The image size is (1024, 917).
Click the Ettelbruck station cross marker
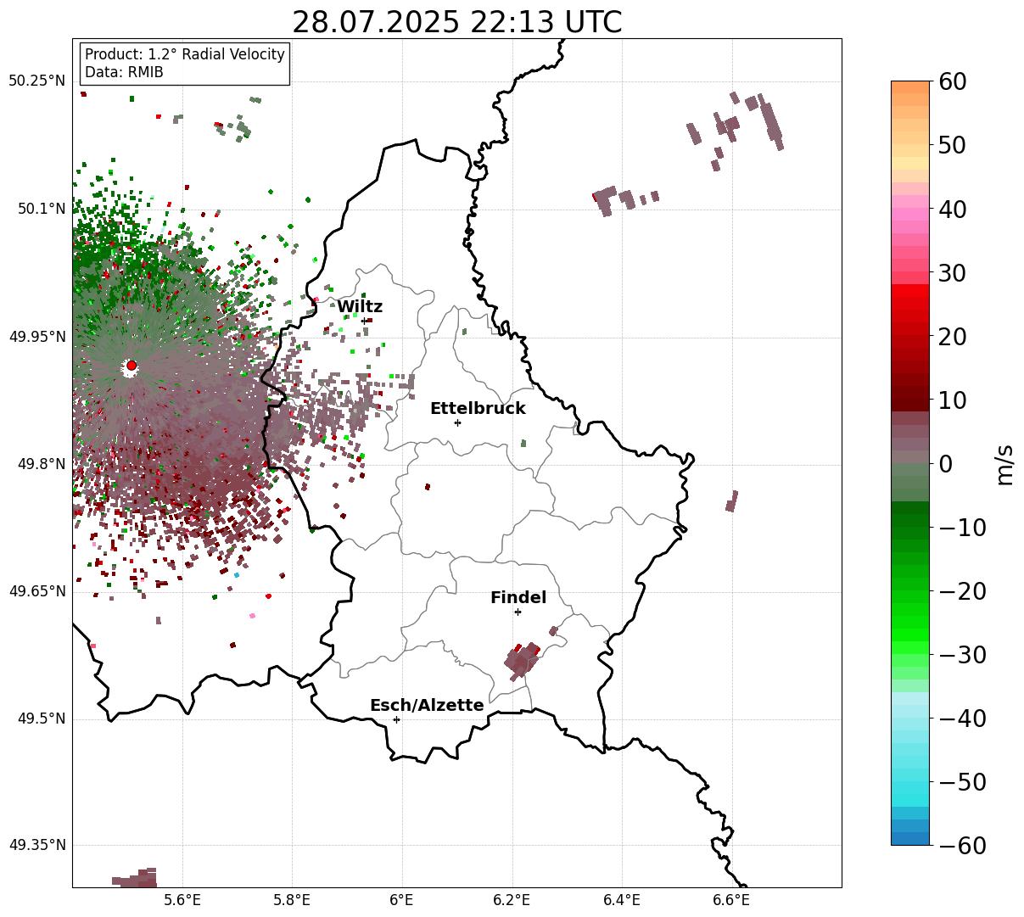coord(458,422)
